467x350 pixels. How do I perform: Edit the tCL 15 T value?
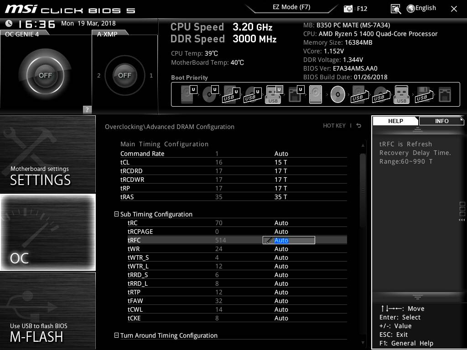click(280, 162)
